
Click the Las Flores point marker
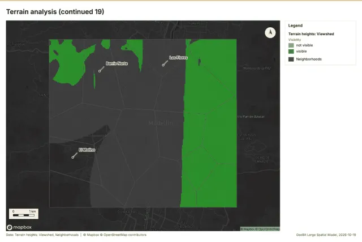(163, 65)
